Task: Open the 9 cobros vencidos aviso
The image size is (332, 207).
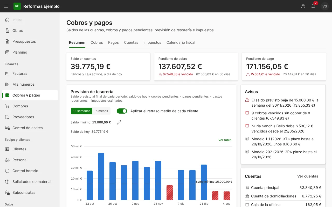Action: pos(283,116)
